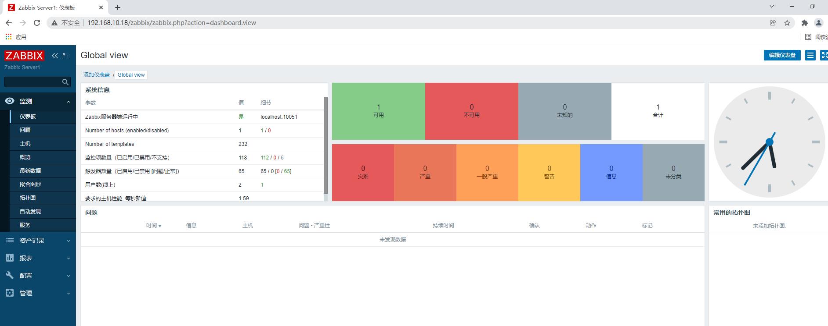Click the address bar URL
The image size is (828, 326).
tap(172, 23)
